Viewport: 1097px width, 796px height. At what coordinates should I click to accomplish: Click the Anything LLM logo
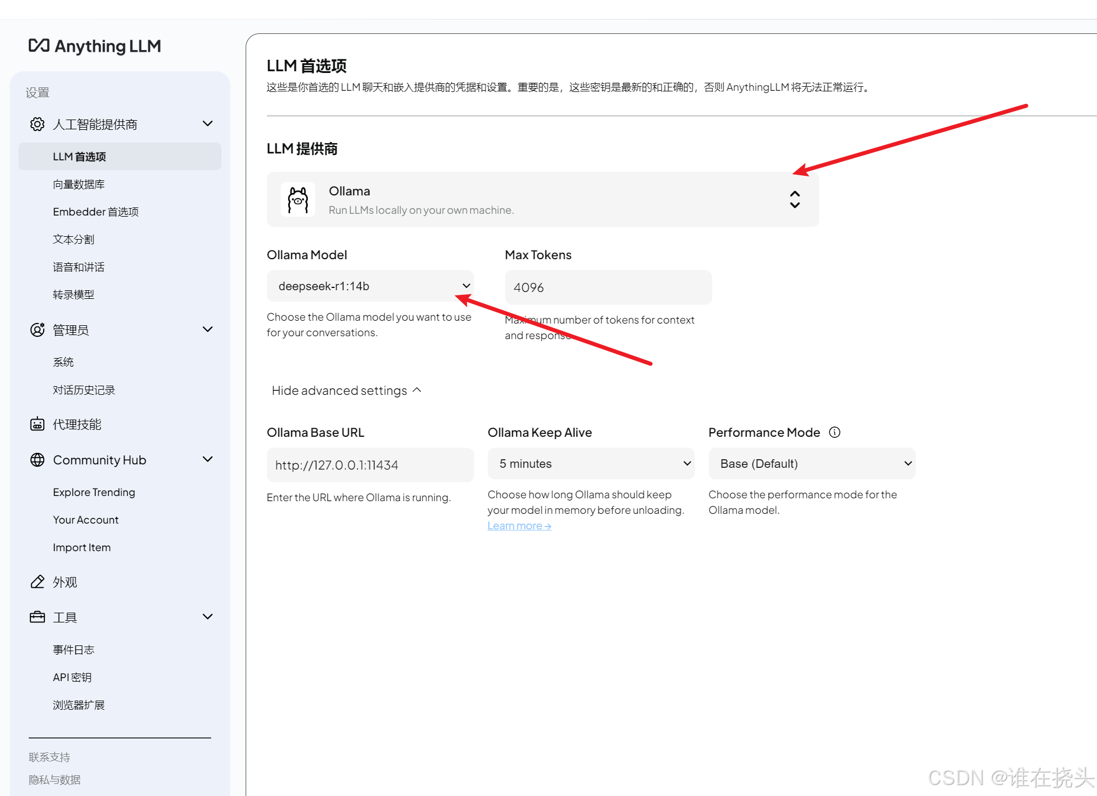(95, 46)
